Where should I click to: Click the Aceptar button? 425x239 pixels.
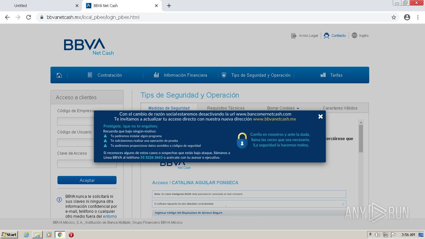[87, 180]
